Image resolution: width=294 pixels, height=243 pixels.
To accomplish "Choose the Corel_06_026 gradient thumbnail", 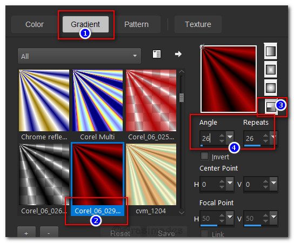I will coord(44,174).
